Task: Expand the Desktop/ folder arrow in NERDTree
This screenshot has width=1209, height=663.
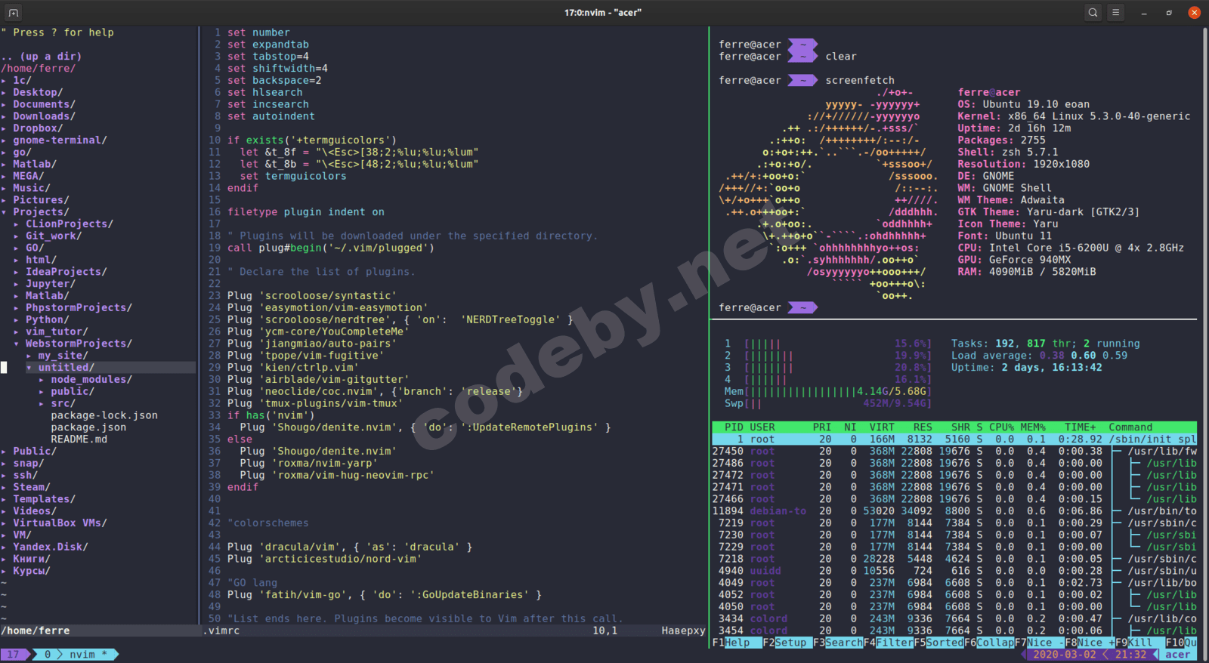Action: click(x=4, y=92)
